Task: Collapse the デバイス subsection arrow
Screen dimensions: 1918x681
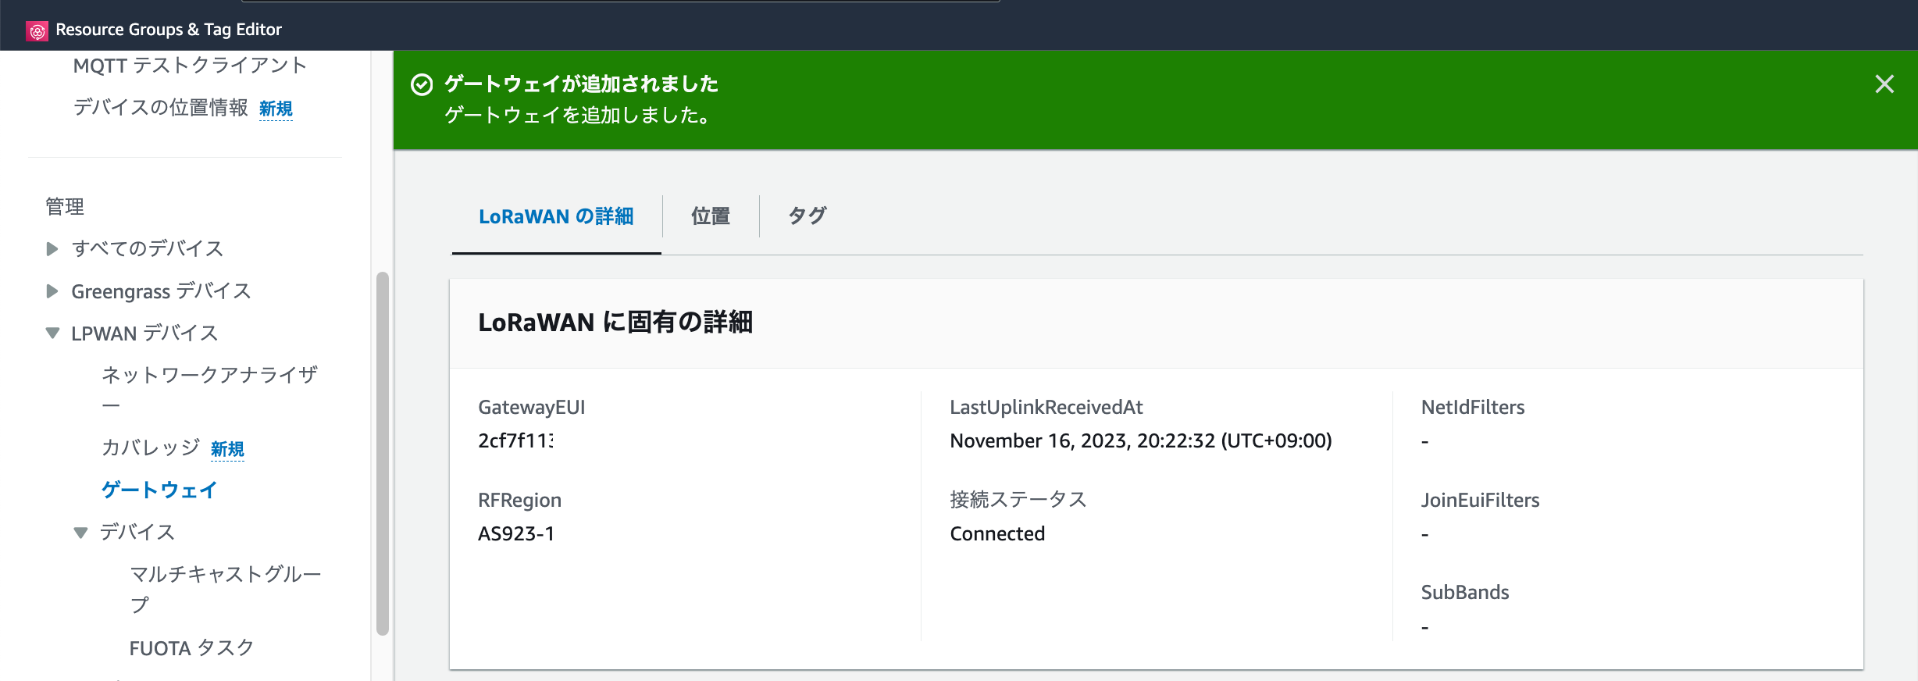Action: (x=80, y=533)
